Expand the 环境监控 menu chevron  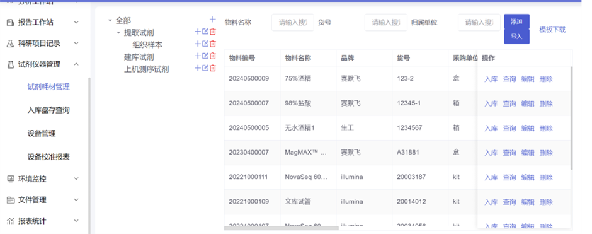(76, 178)
